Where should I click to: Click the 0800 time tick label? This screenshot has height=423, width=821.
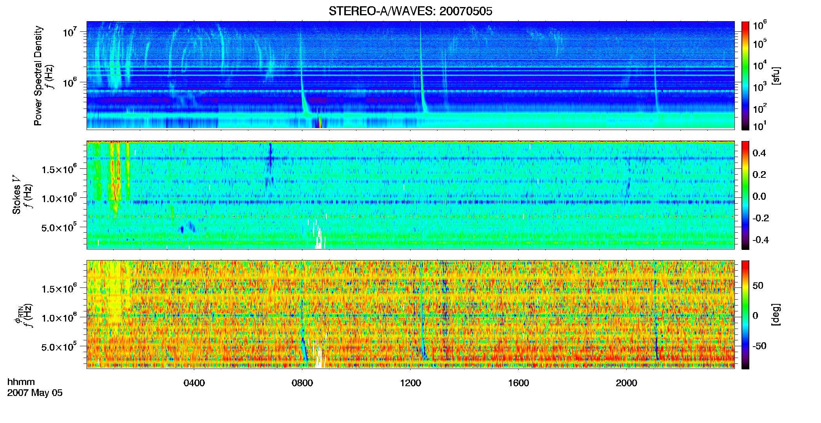click(302, 383)
